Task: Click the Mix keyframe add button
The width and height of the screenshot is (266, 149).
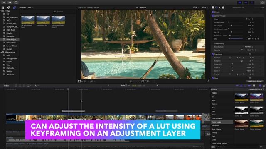Action: coord(256,39)
